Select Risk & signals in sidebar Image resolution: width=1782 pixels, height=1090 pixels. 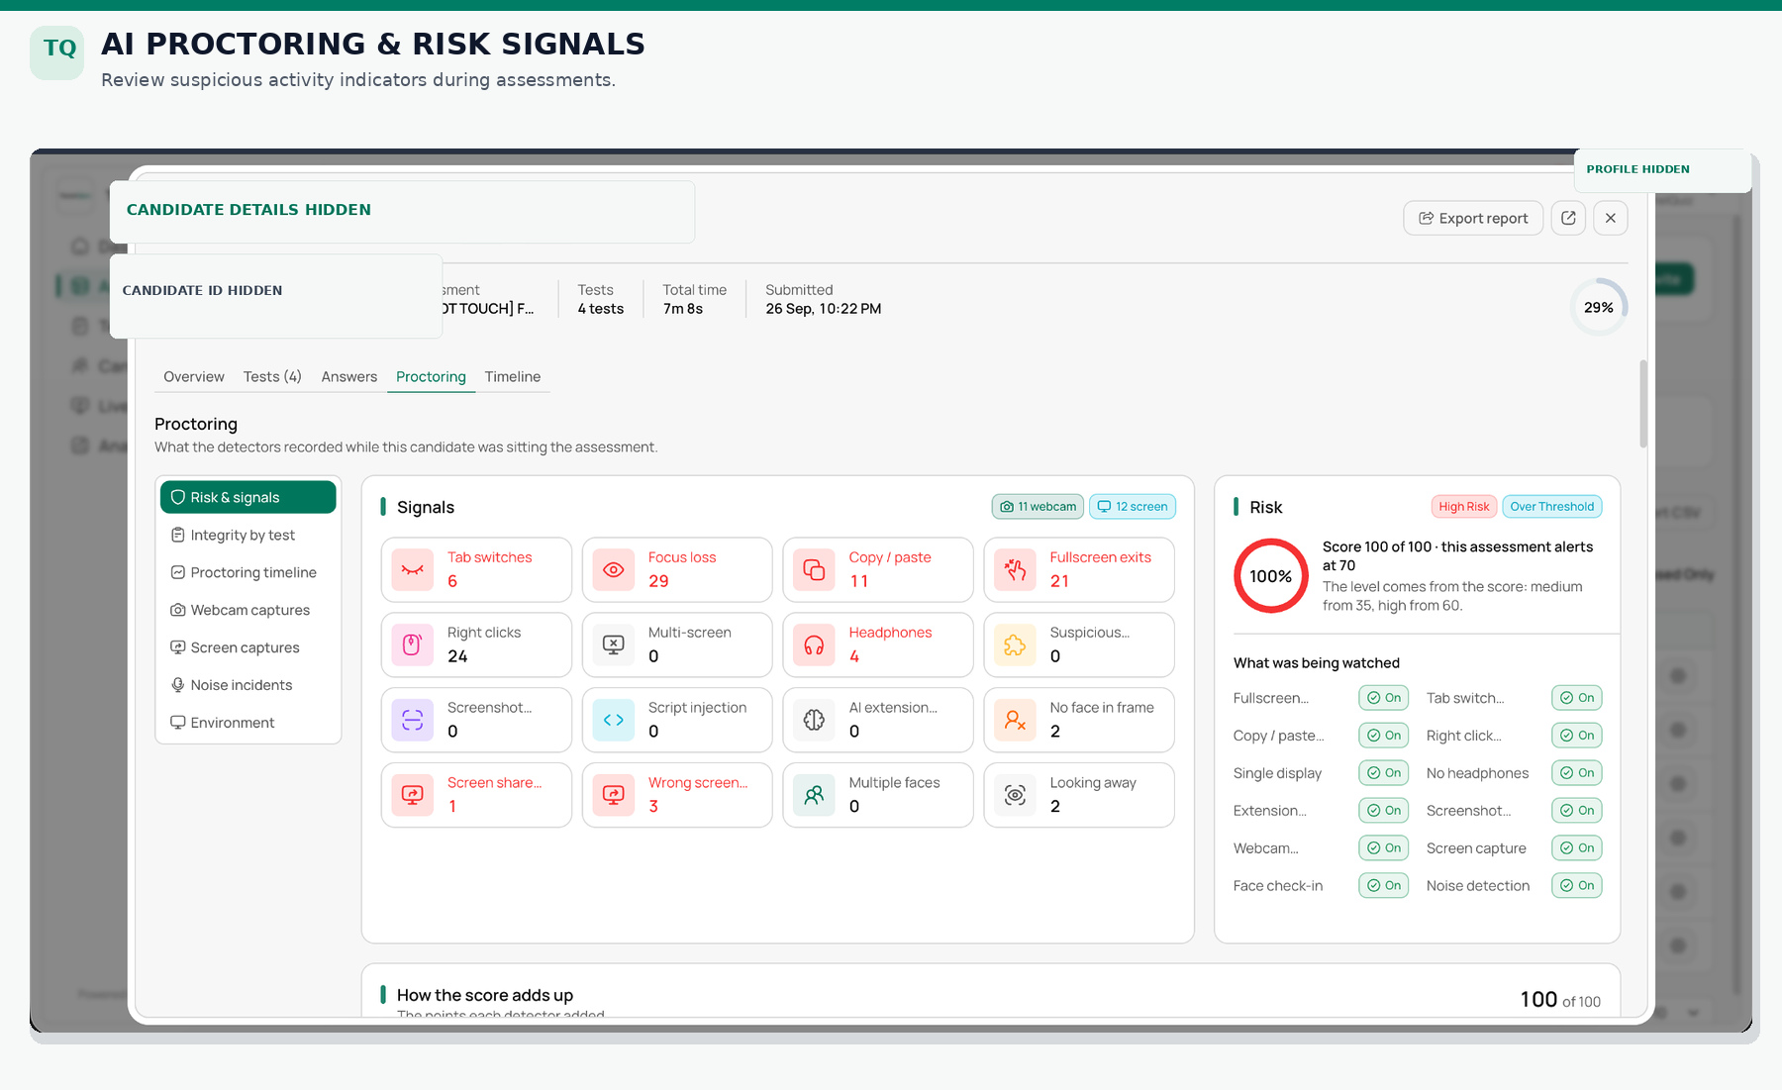(x=248, y=497)
